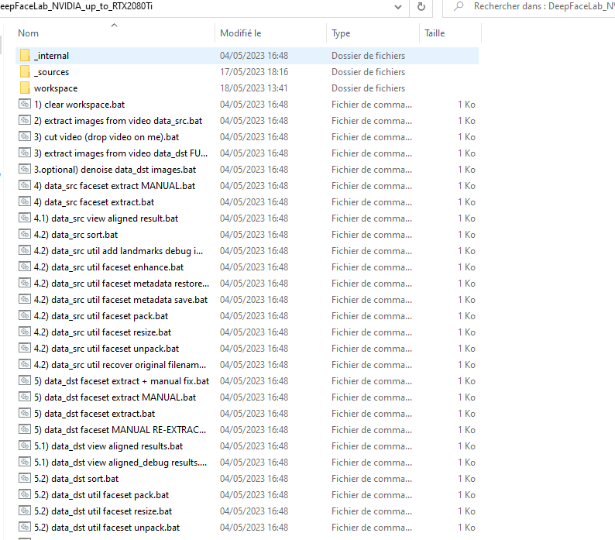Click the 04/05/2023 16:48 date of 5.2) data_dst util faceset unpack.bat

254,527
